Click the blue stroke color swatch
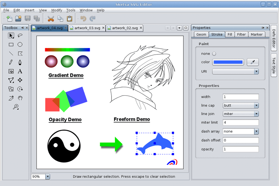The image size is (279, 186). click(x=228, y=62)
